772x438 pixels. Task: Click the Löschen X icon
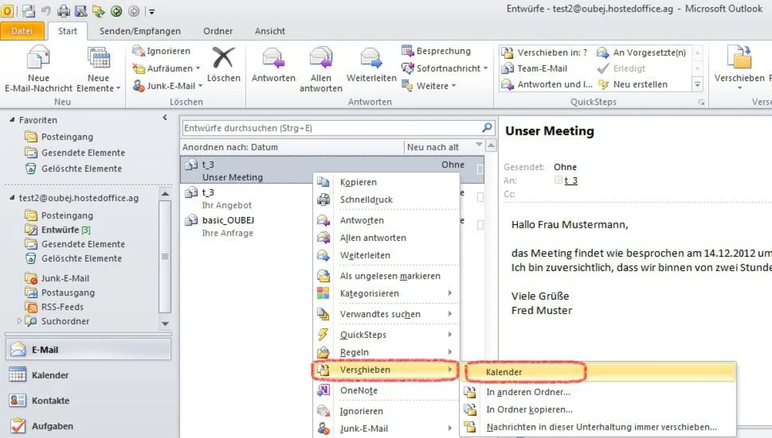(223, 58)
